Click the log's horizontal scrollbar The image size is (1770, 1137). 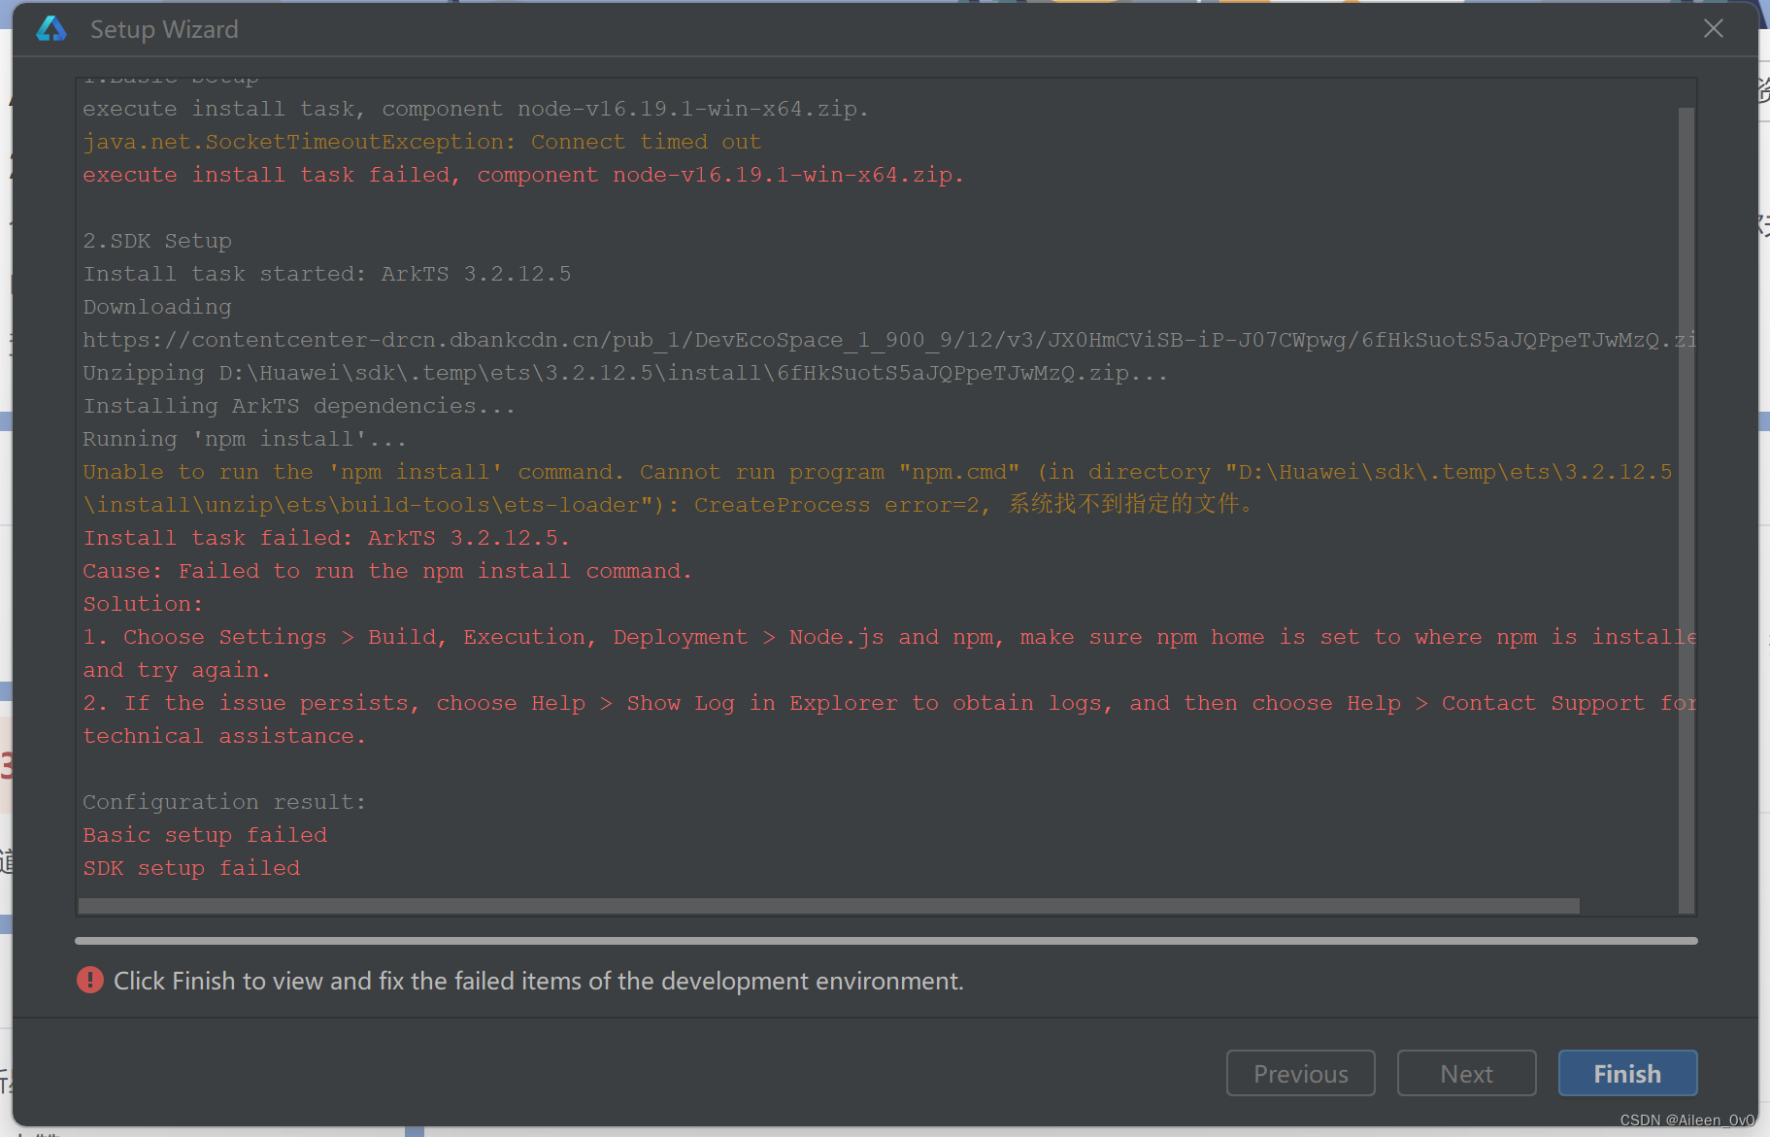[829, 906]
